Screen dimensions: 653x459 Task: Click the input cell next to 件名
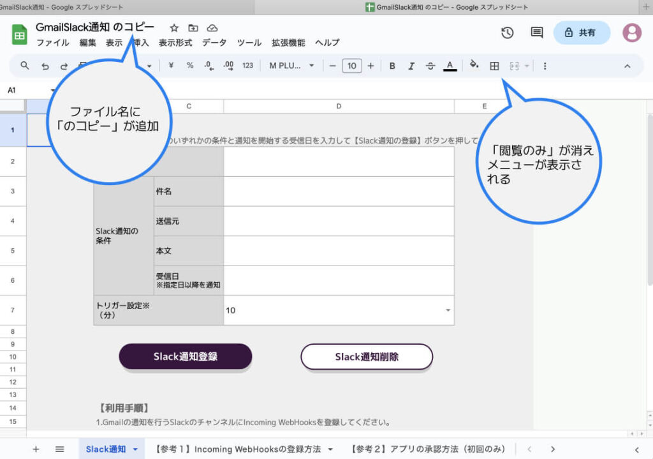(x=339, y=192)
